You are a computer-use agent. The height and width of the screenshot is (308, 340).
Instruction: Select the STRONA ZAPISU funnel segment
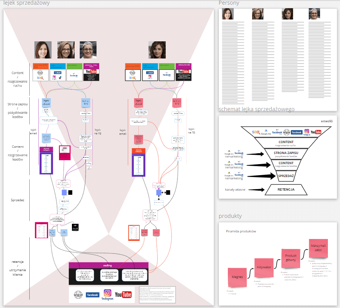[286, 154]
